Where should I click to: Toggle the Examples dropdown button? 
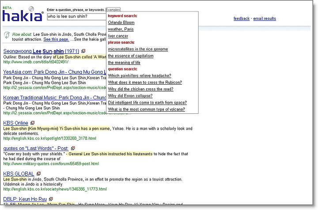coord(113,10)
